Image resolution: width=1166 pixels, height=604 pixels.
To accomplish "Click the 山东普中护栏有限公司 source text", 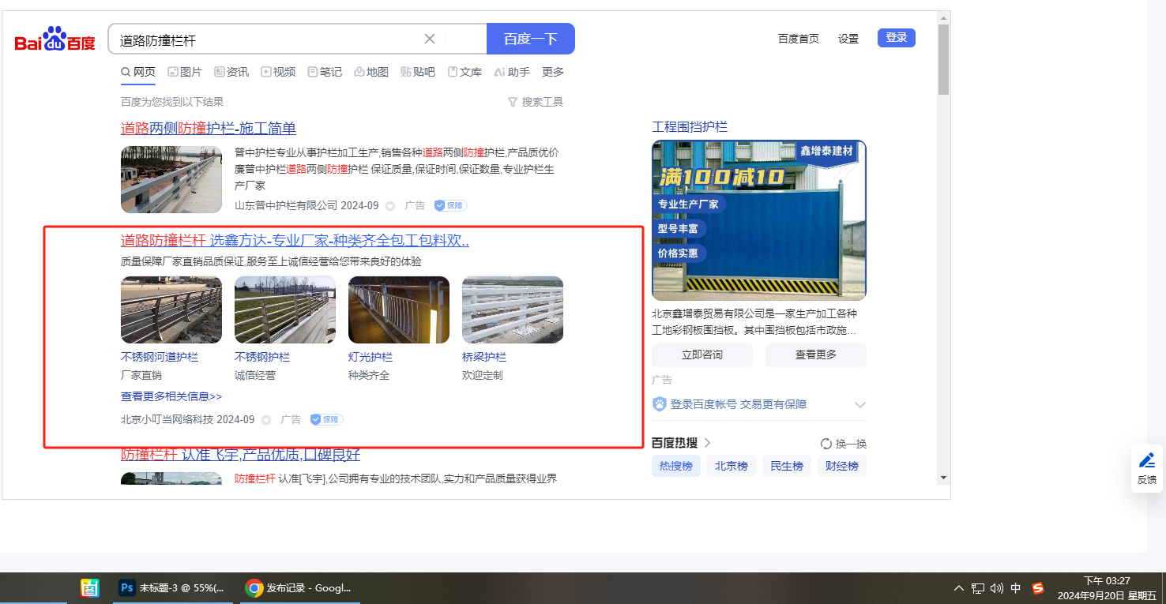I will coord(286,205).
